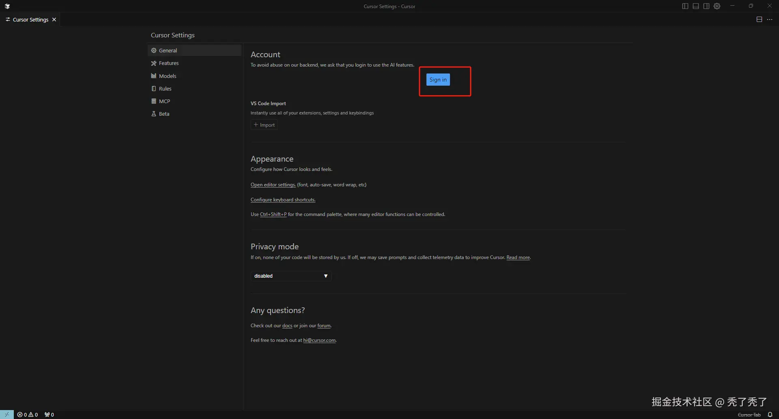Image resolution: width=779 pixels, height=419 pixels.
Task: Close the Cursor application window
Action: (x=770, y=6)
